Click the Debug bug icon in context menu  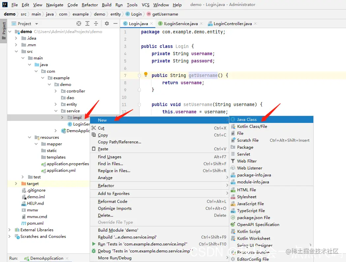pos(94,251)
